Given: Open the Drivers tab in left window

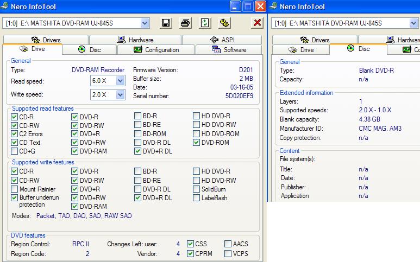Looking at the screenshot, I should (46, 40).
